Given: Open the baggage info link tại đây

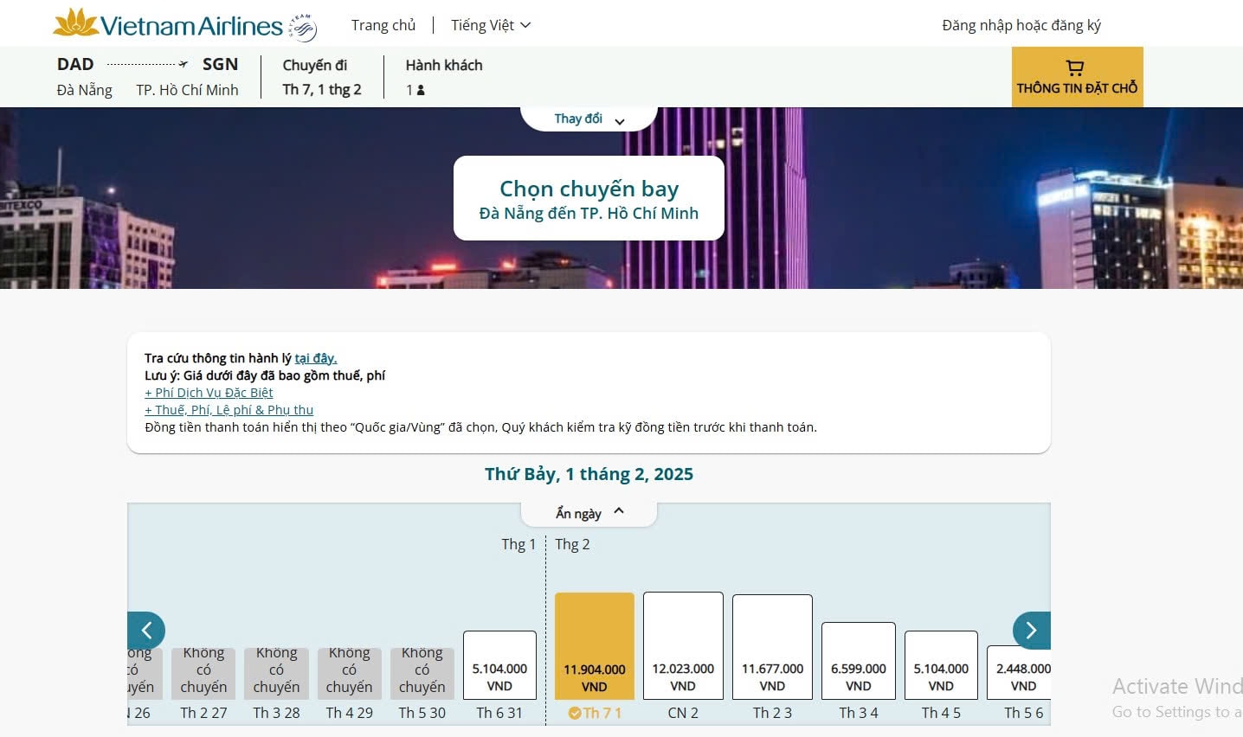Looking at the screenshot, I should pyautogui.click(x=316, y=358).
